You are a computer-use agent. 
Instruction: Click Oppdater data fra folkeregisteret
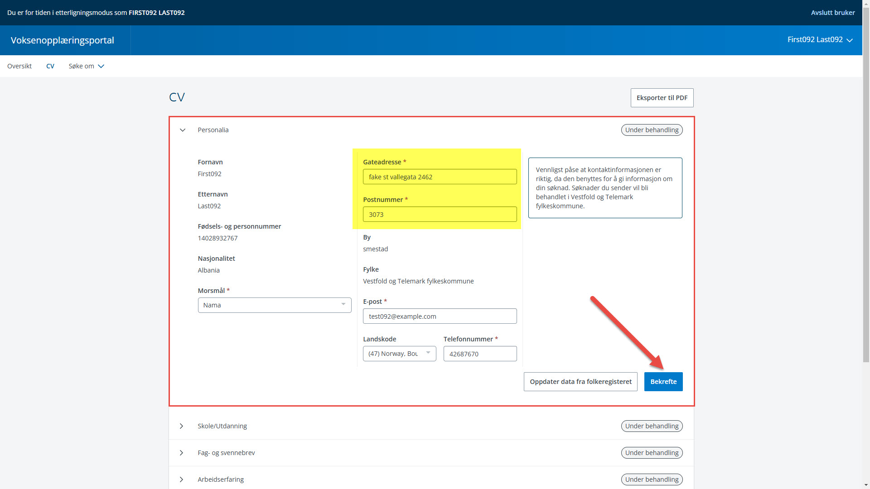[x=580, y=382]
